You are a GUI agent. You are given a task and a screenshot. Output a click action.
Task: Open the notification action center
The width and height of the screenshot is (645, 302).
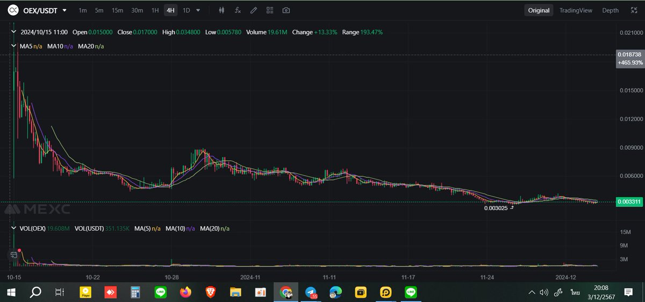coord(628,292)
